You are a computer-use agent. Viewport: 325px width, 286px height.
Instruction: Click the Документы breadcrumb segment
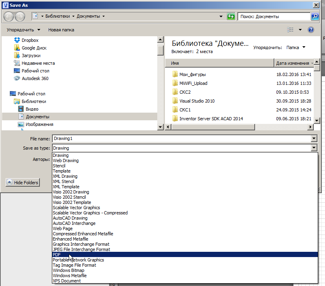click(x=88, y=16)
